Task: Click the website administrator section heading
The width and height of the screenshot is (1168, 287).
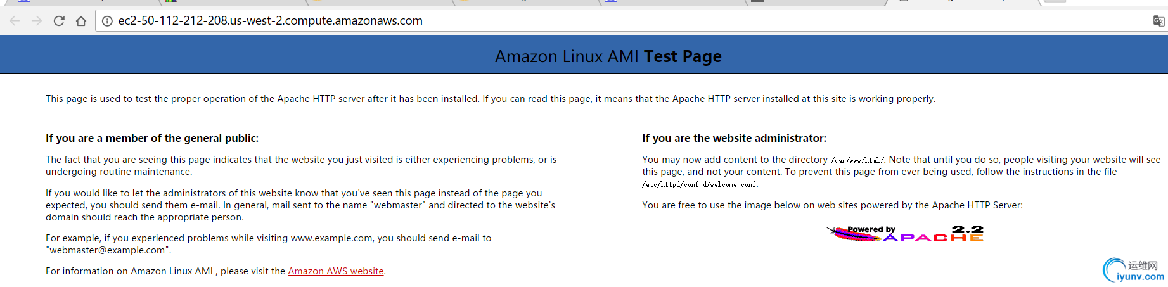Action: pos(734,138)
